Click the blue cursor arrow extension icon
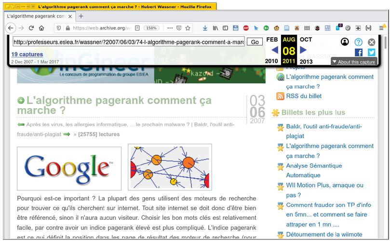Screen dimensions: 390x241 pyautogui.click(x=256, y=28)
